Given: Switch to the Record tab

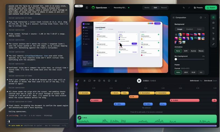Looking at the screenshot, I should coord(164,8).
